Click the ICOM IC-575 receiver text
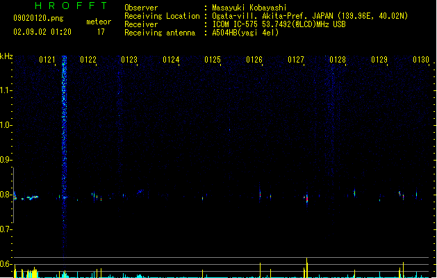 (x=279, y=24)
